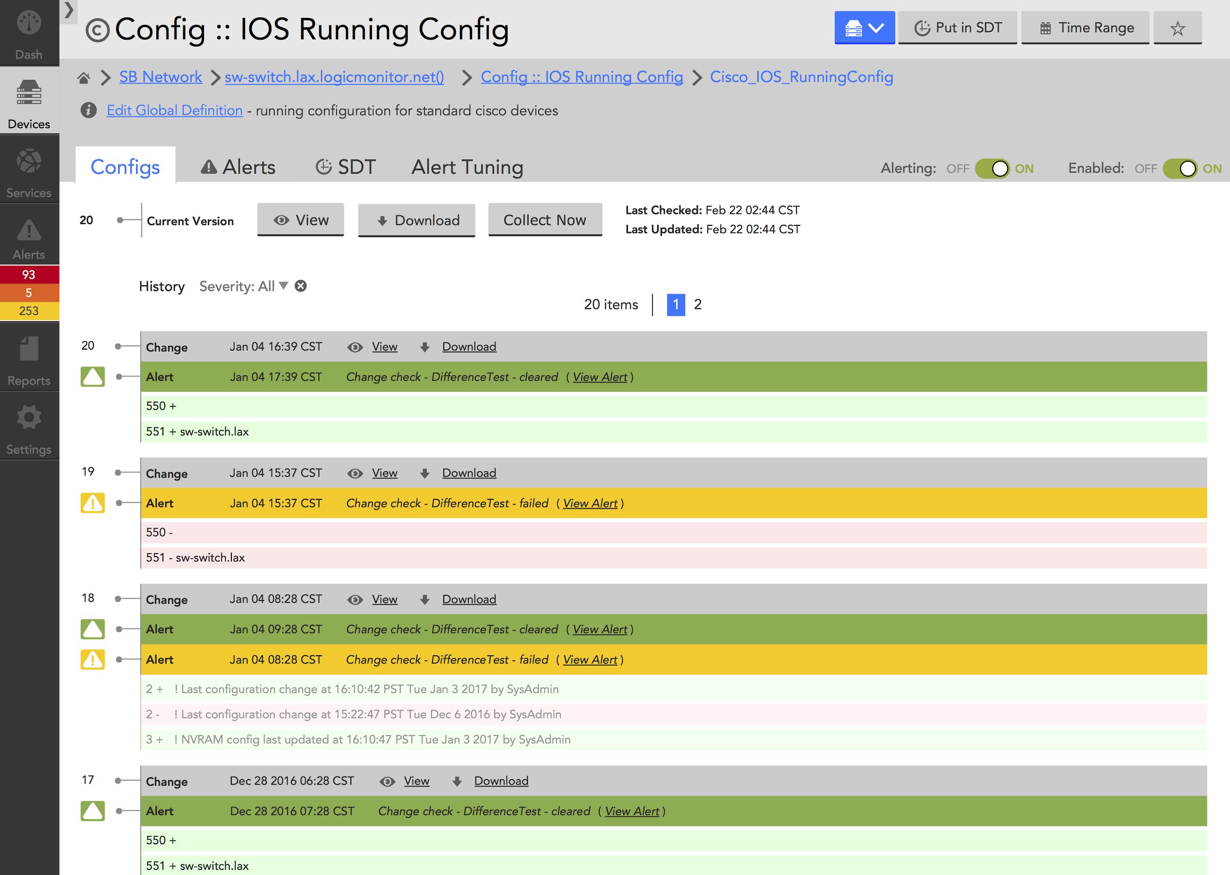Open the Reports section in sidebar

[29, 358]
